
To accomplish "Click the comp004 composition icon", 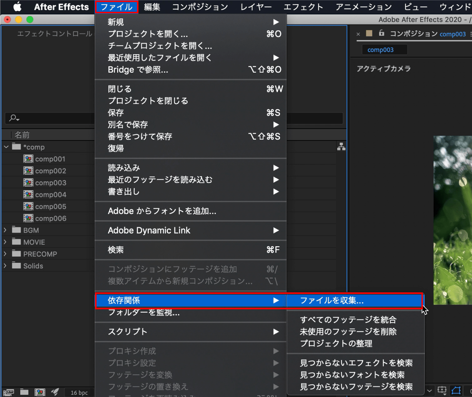I will (28, 194).
